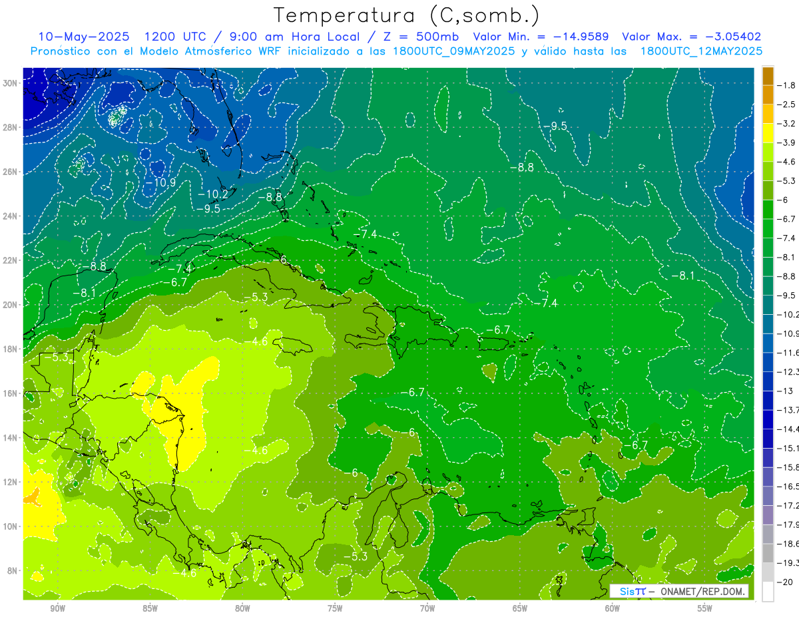
Task: Click the "-1.8" value on the color legend
Action: point(787,85)
